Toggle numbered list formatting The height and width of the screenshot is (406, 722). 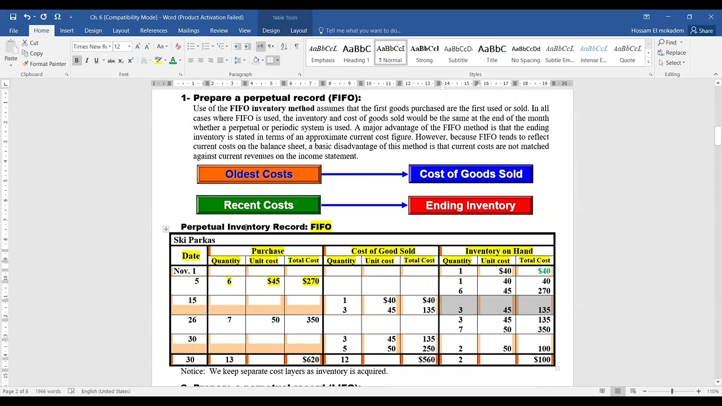click(206, 46)
